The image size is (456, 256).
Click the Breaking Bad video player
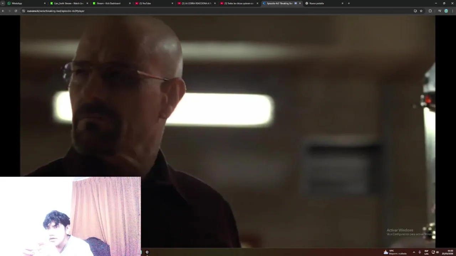[x=228, y=131]
